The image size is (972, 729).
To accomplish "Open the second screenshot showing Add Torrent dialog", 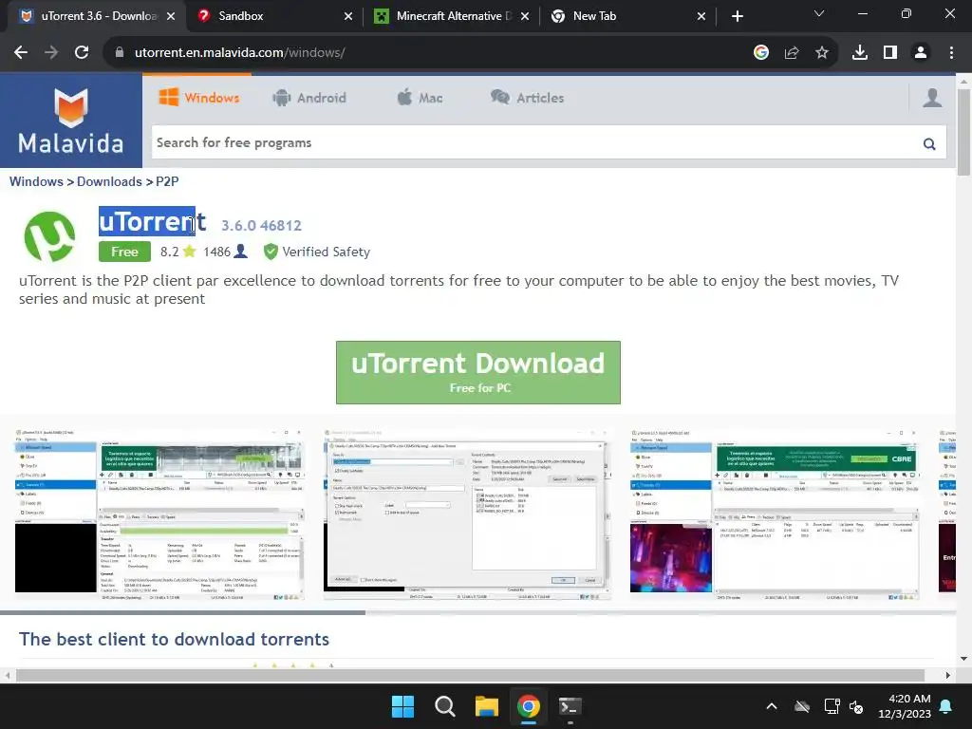I will click(467, 514).
